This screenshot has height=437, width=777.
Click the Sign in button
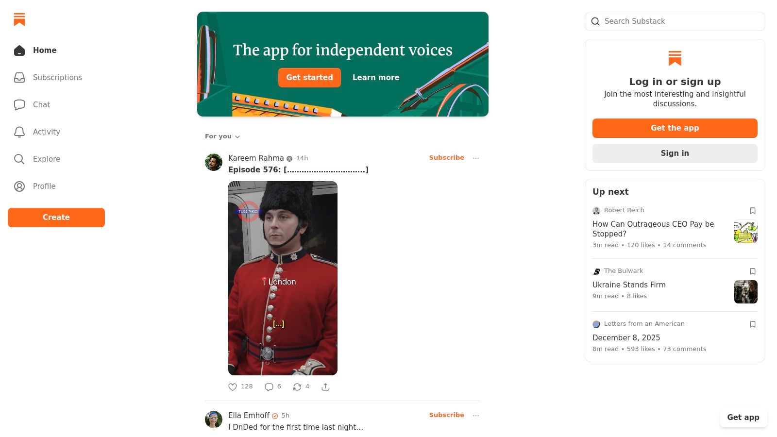point(675,153)
